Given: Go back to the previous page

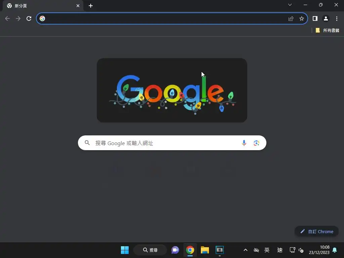Looking at the screenshot, I should (7, 19).
